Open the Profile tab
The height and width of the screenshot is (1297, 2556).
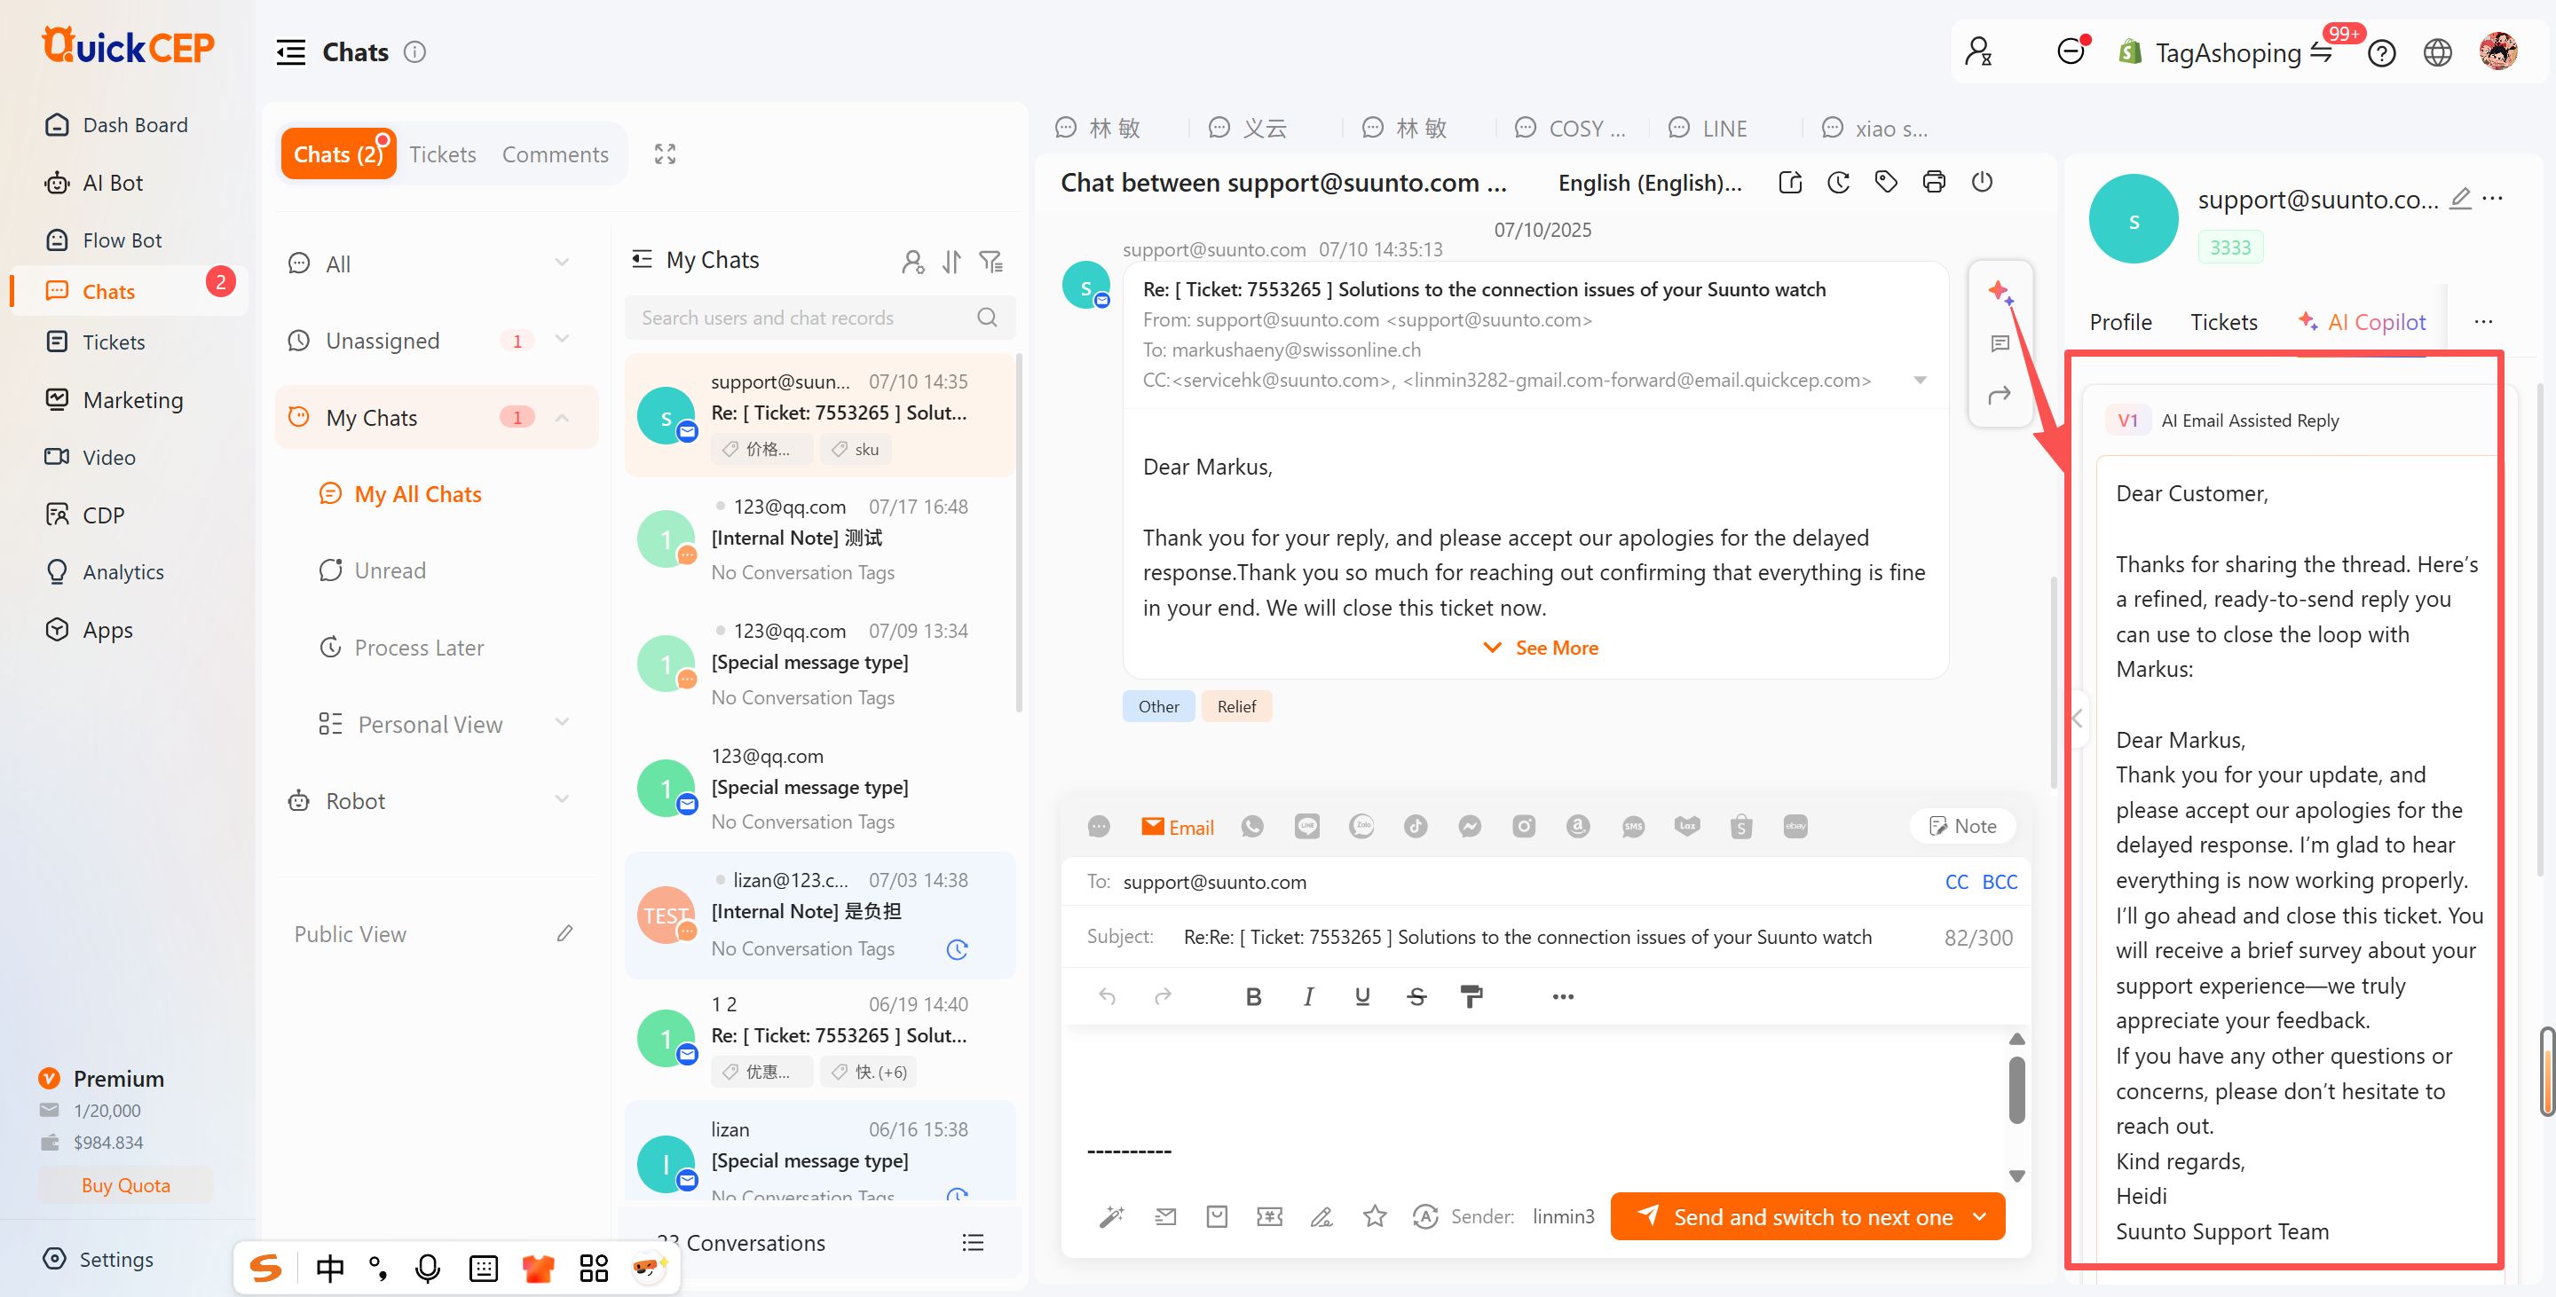tap(2120, 322)
